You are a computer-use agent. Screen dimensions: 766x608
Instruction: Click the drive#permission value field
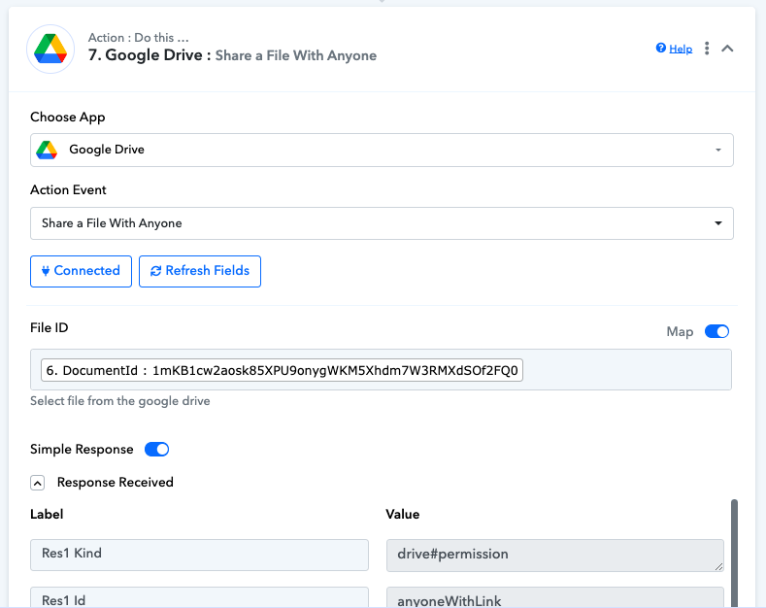pos(555,556)
